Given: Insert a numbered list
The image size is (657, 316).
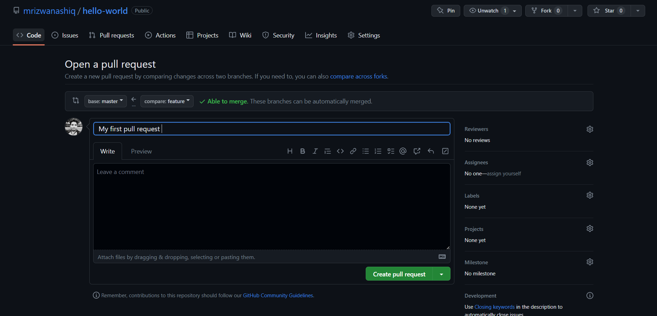Looking at the screenshot, I should [378, 151].
